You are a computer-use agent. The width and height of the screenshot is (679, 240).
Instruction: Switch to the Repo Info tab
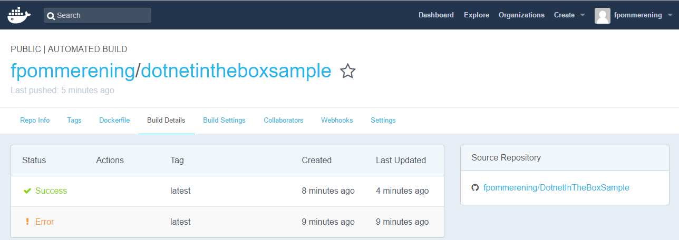pos(35,121)
